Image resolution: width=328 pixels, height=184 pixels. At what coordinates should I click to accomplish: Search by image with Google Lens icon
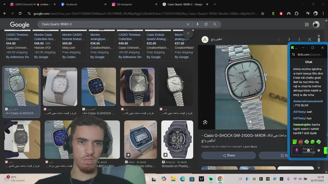coord(206,24)
